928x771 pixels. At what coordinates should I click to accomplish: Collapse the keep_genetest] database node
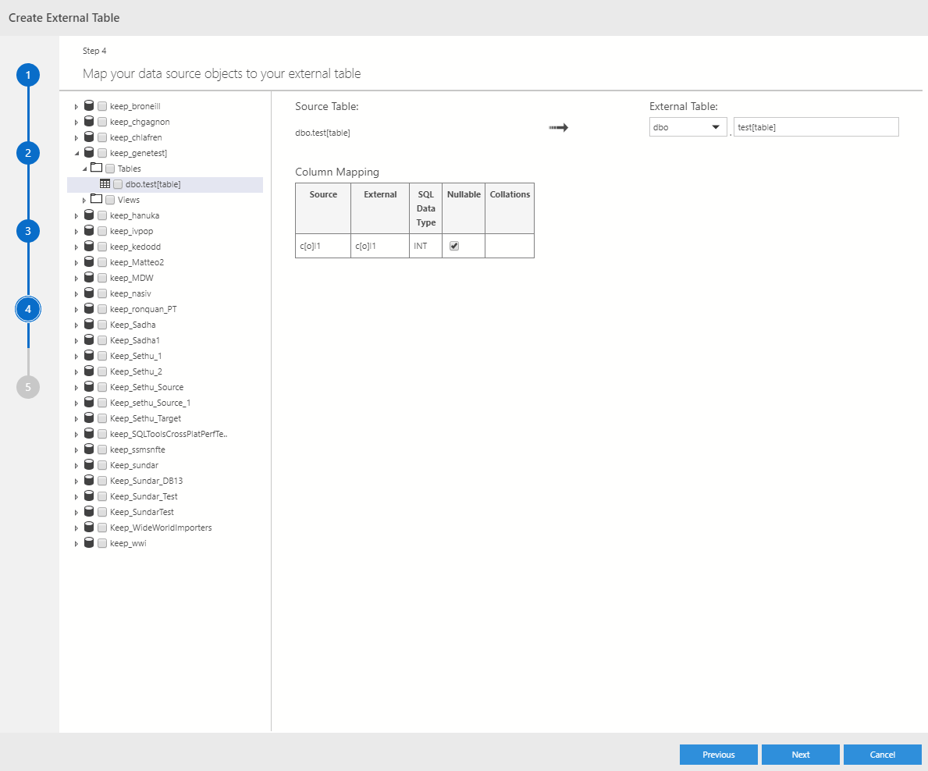76,153
